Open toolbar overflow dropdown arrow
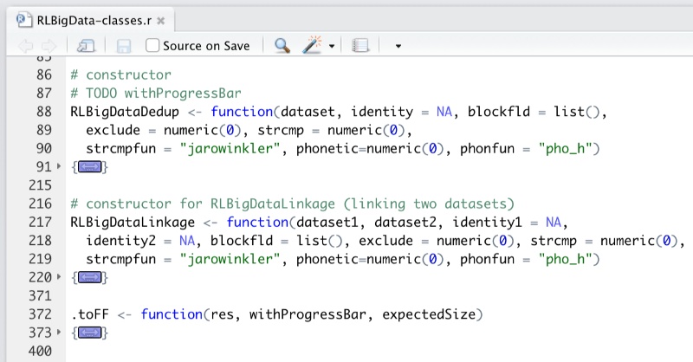This screenshot has height=362, width=693. click(x=398, y=46)
